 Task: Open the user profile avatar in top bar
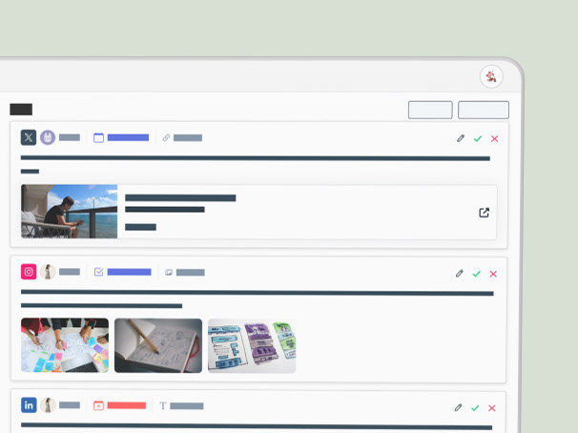click(491, 76)
